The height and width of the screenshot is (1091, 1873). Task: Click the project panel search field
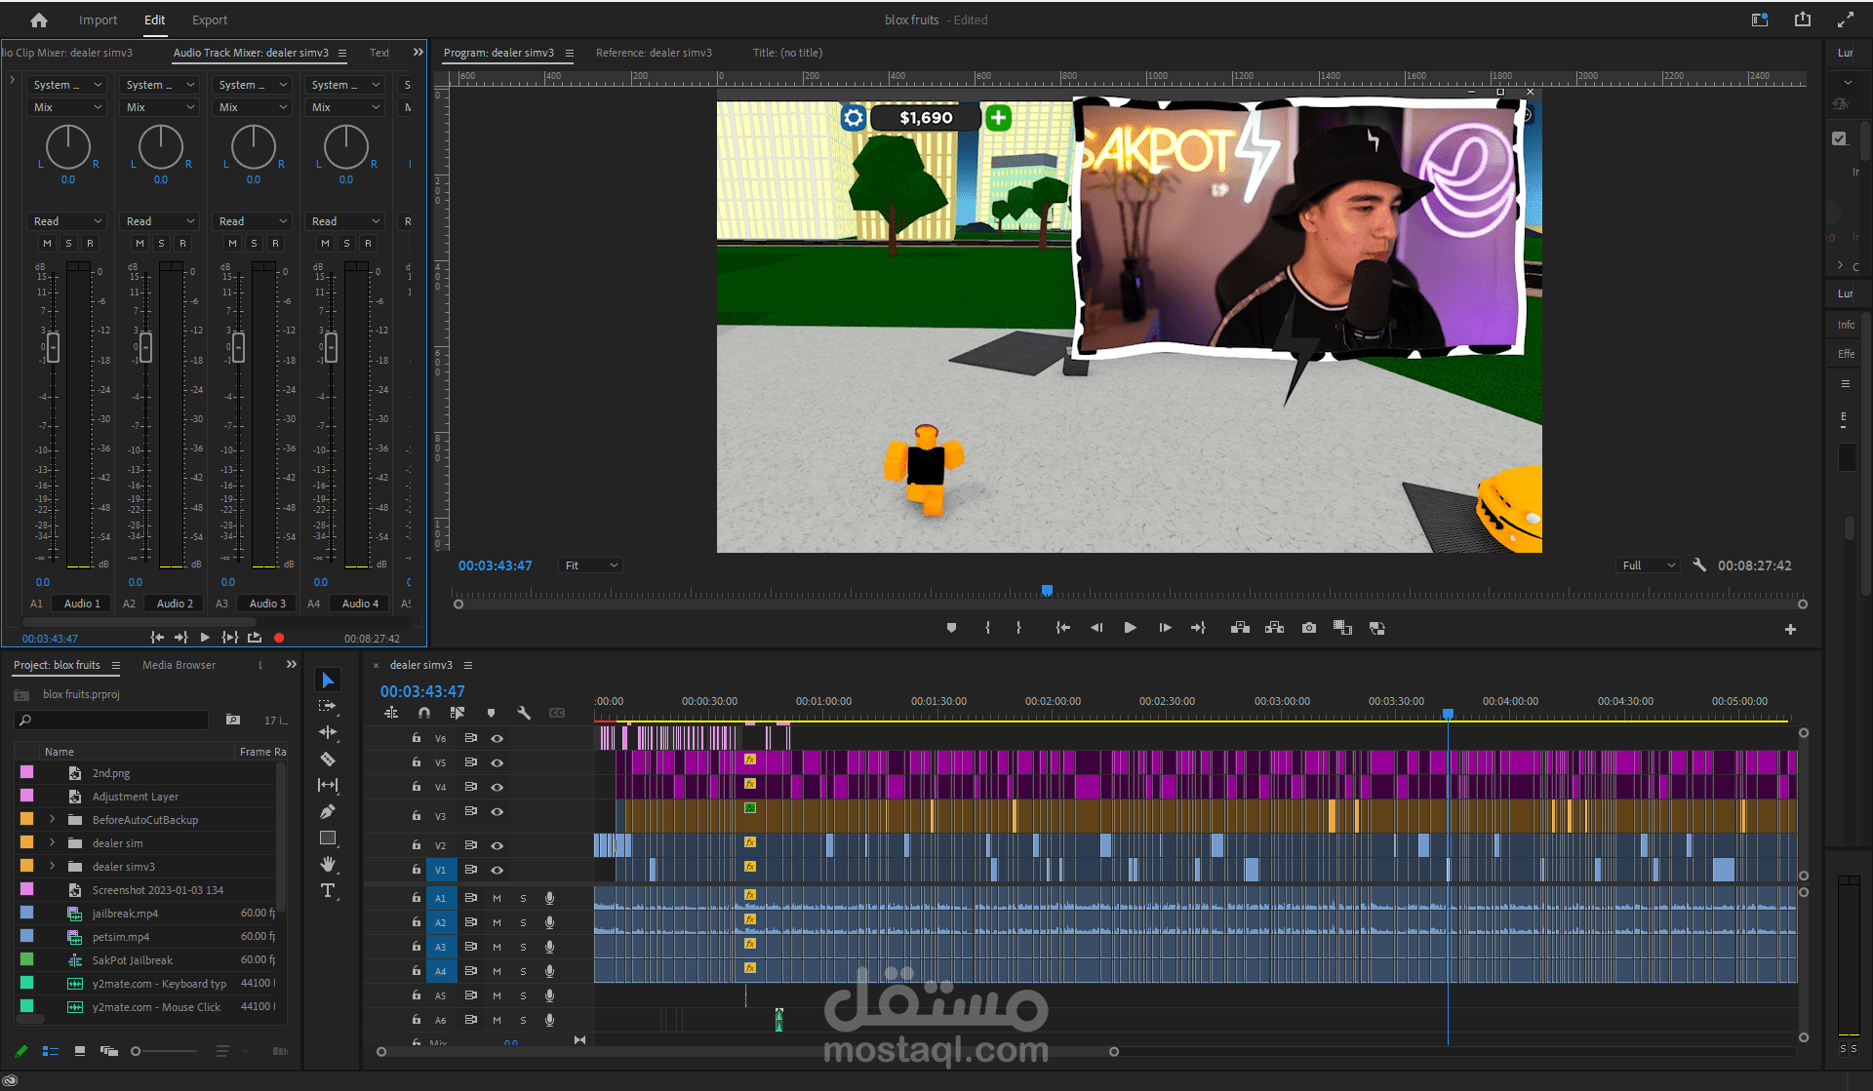pyautogui.click(x=115, y=721)
